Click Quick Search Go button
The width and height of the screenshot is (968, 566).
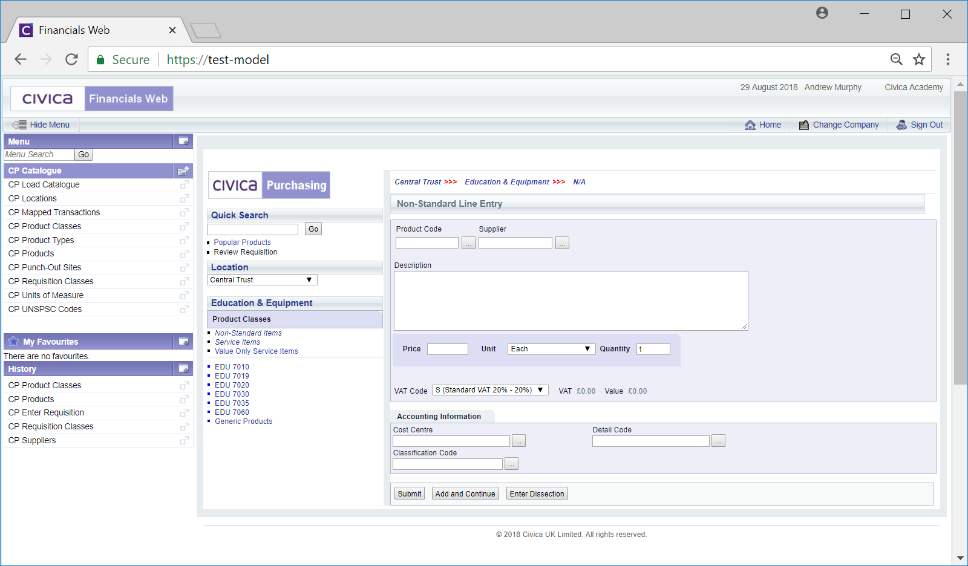pos(313,229)
